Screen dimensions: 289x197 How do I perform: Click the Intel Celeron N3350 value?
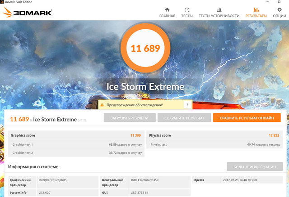tap(144, 180)
